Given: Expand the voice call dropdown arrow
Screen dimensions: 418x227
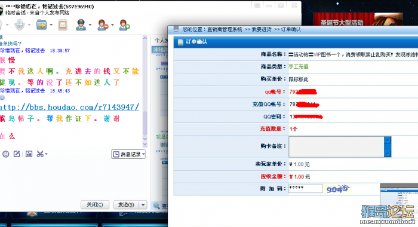Looking at the screenshot, I should (29, 25).
